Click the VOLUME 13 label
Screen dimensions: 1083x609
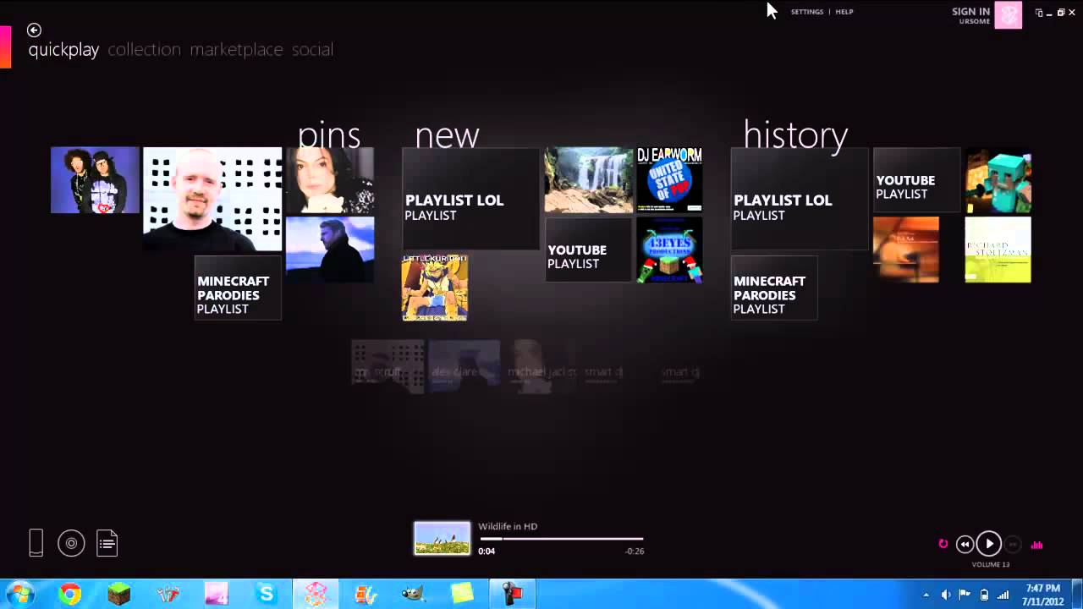[x=991, y=564]
